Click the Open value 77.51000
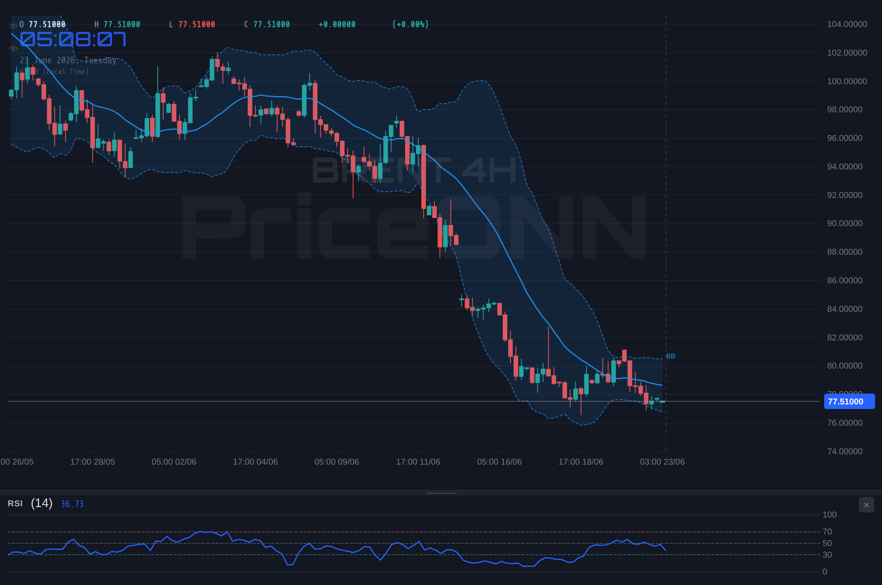The width and height of the screenshot is (882, 585). coord(47,24)
